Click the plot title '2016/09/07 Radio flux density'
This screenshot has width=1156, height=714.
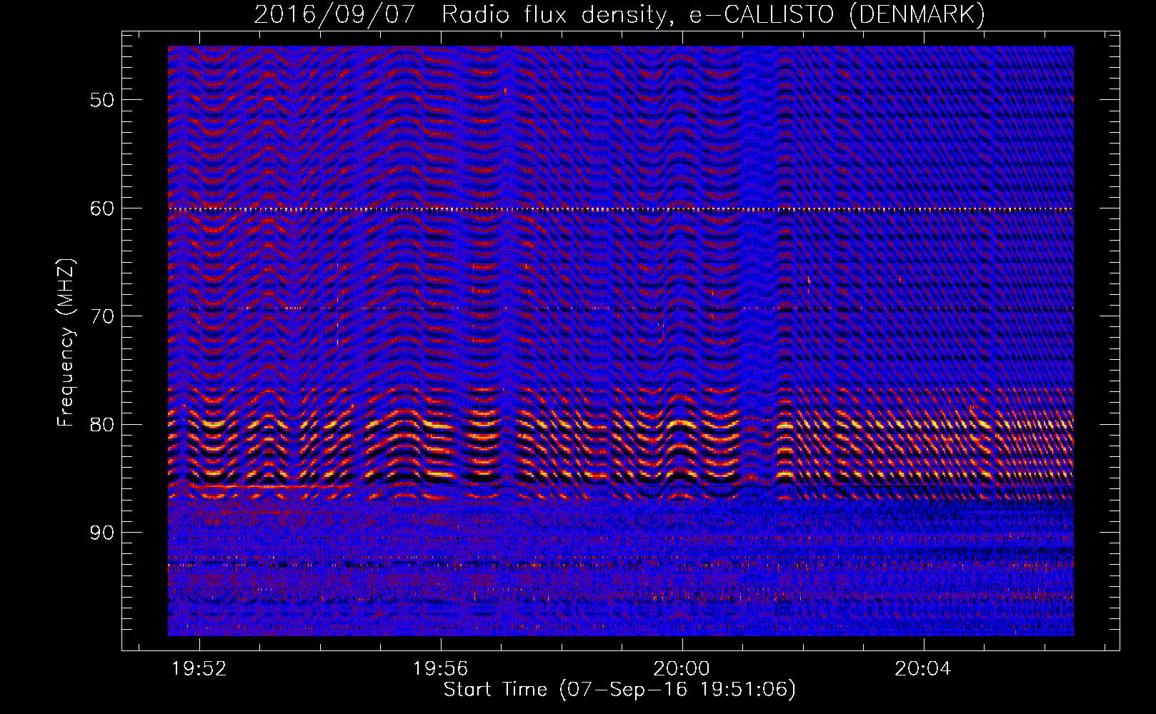pyautogui.click(x=619, y=15)
